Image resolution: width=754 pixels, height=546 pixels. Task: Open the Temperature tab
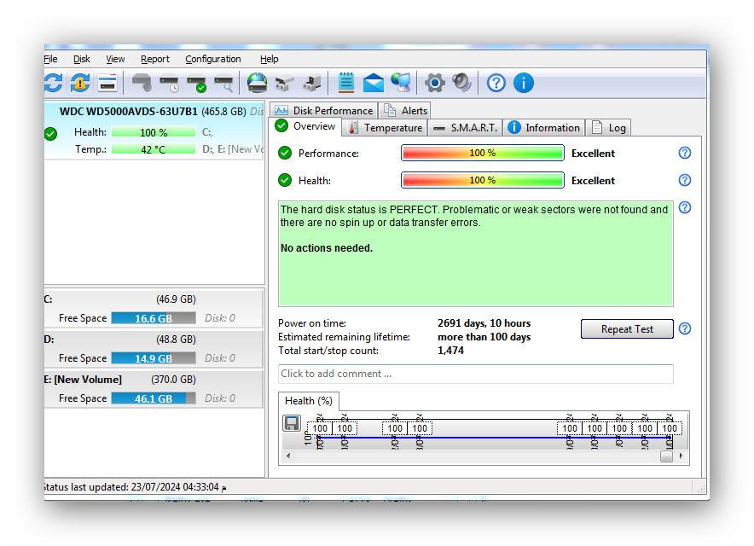[x=386, y=127]
